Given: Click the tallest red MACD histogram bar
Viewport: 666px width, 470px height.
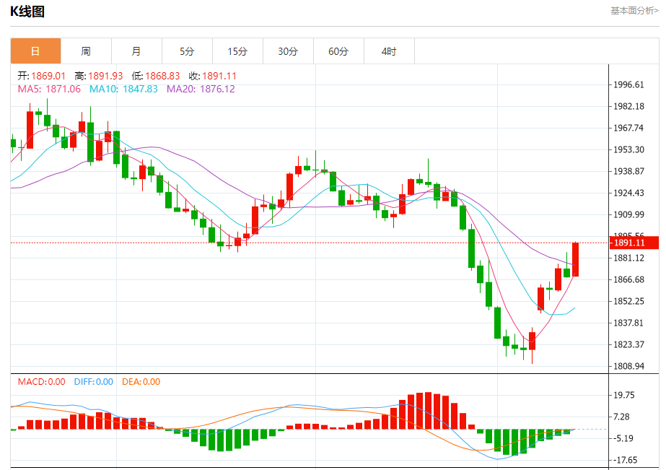Looking at the screenshot, I should click(x=428, y=411).
